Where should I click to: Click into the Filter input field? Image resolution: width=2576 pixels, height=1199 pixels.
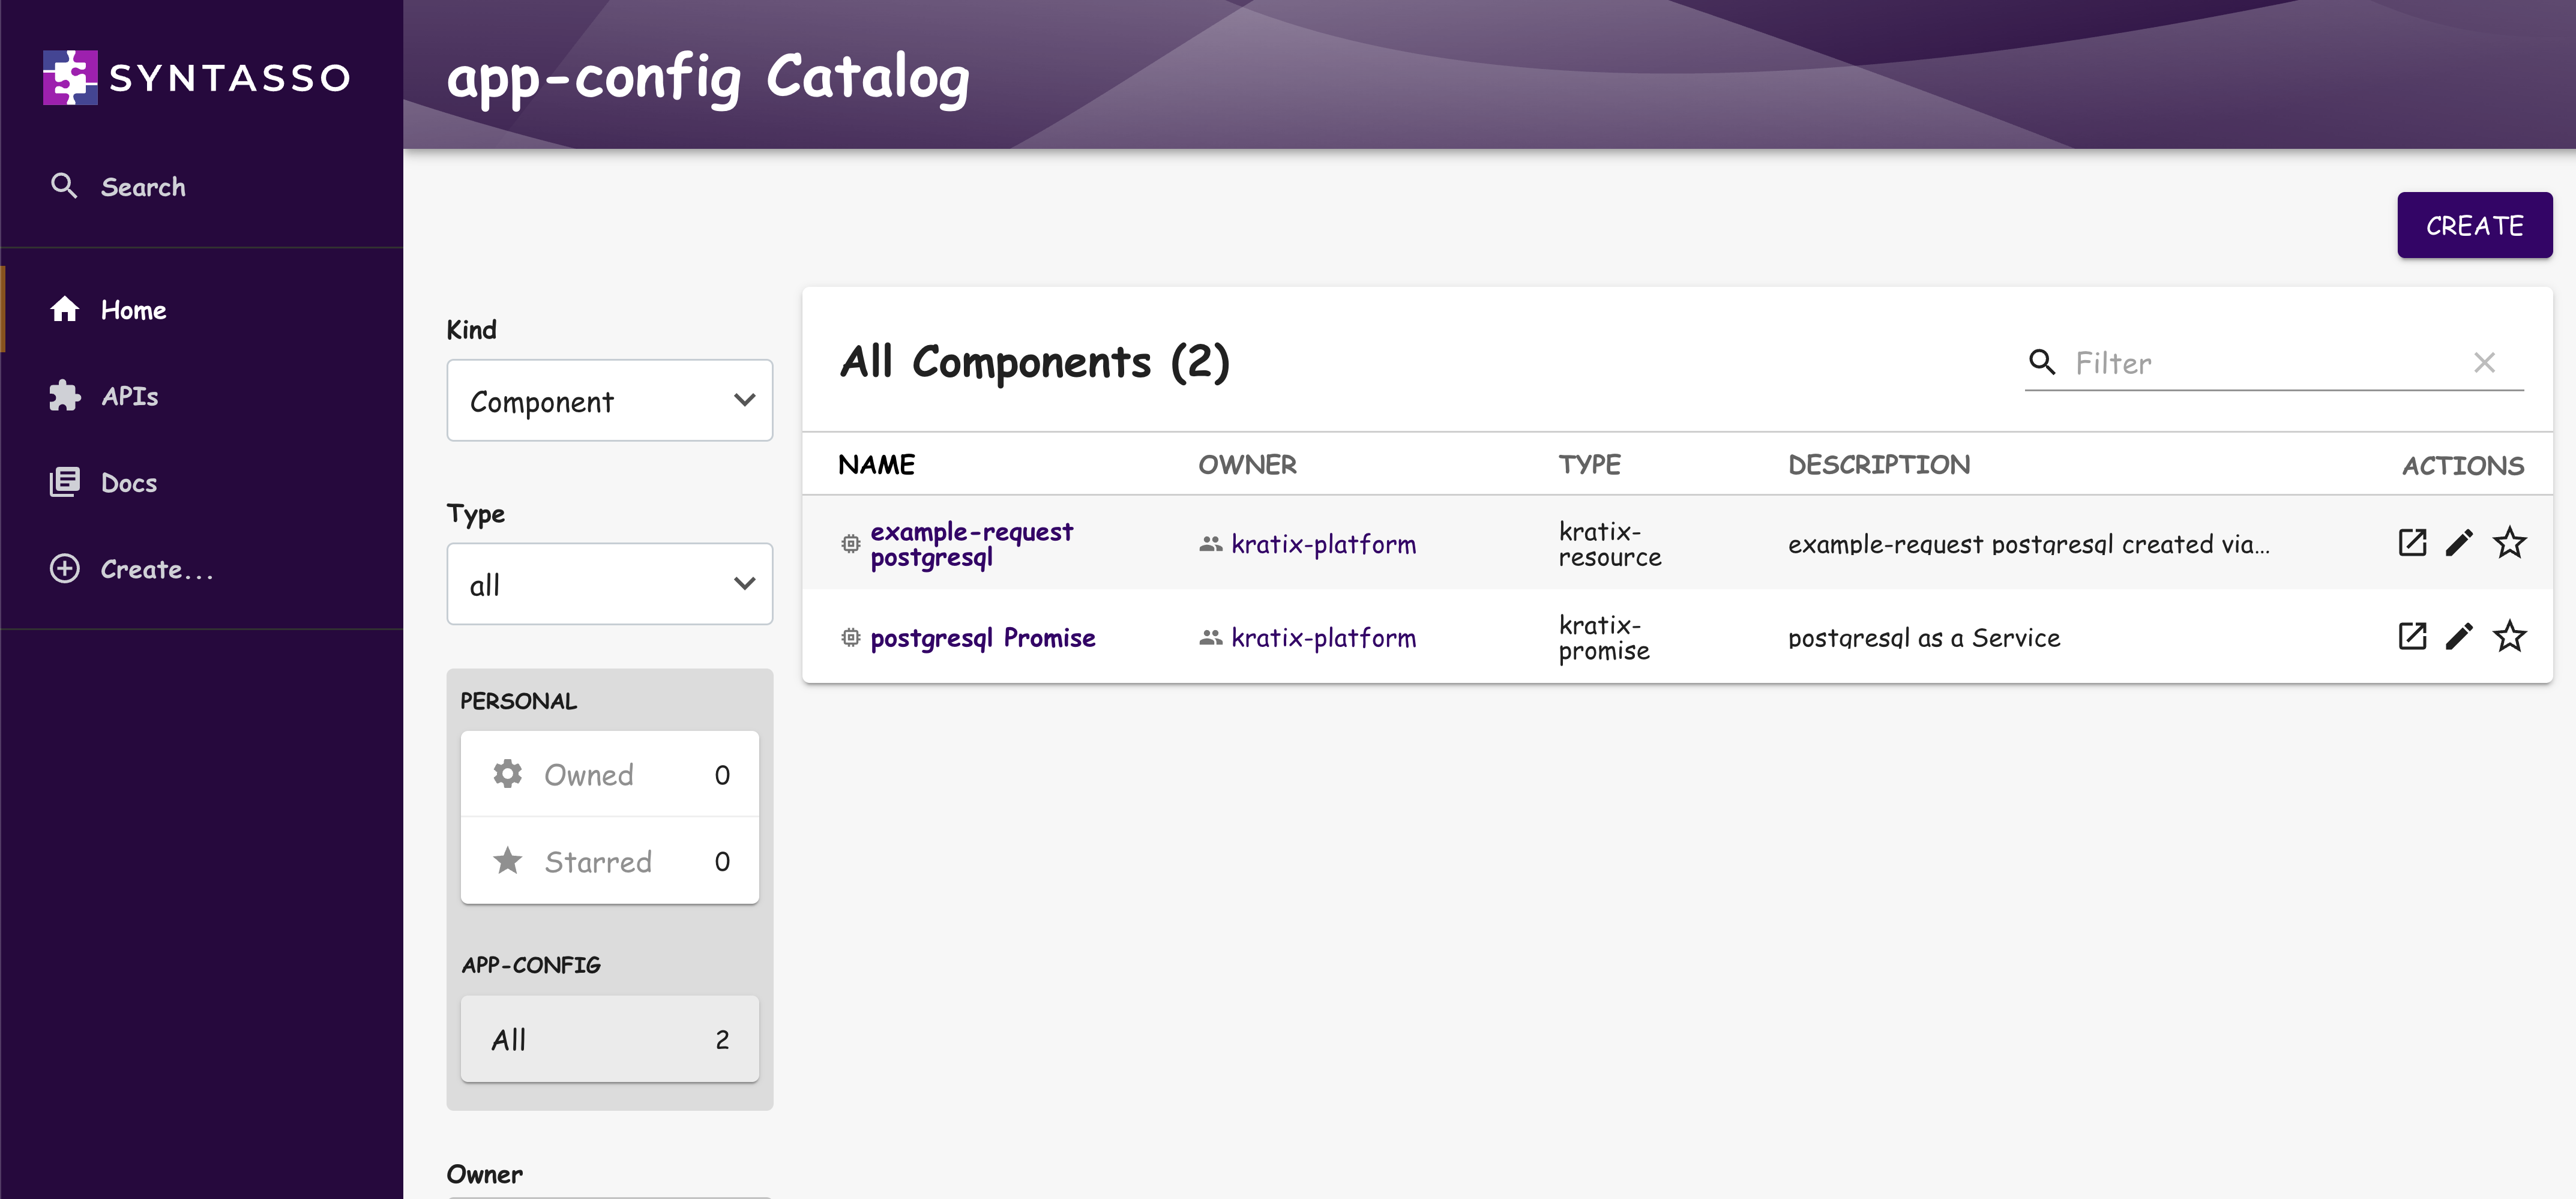pos(2266,362)
